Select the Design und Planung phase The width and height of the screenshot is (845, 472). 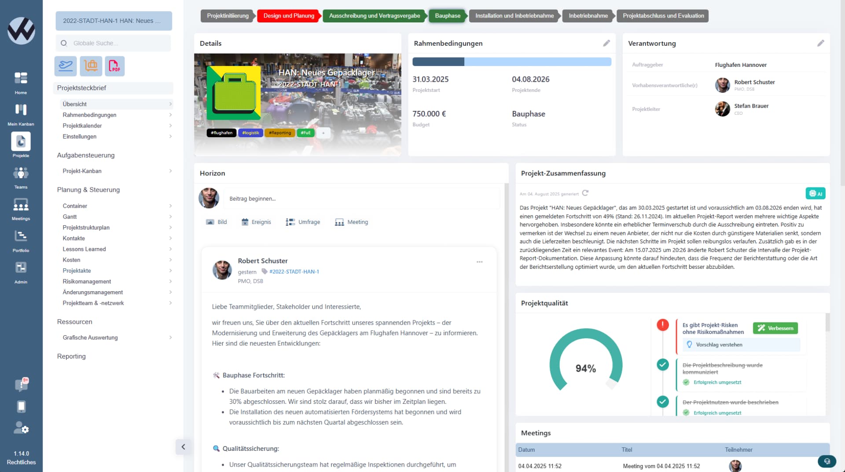coord(289,16)
